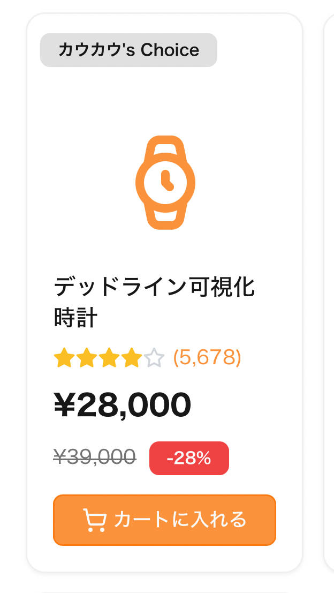This screenshot has width=334, height=593.
Task: Click the shopping cart icon in the orange button
Action: (94, 520)
